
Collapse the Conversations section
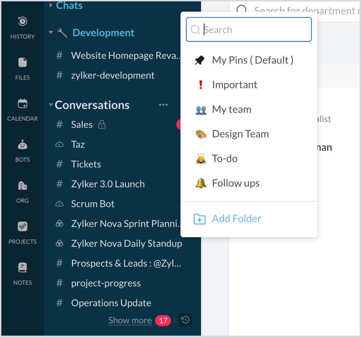51,105
